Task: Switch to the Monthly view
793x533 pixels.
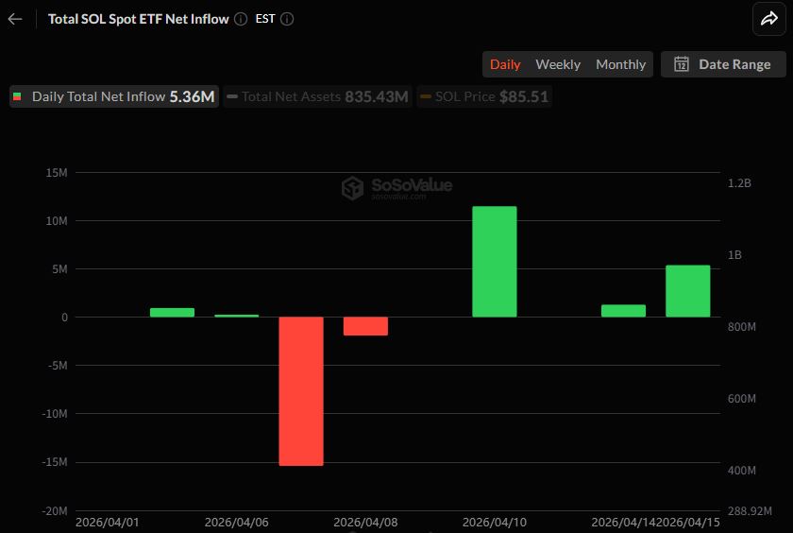Action: [x=620, y=64]
